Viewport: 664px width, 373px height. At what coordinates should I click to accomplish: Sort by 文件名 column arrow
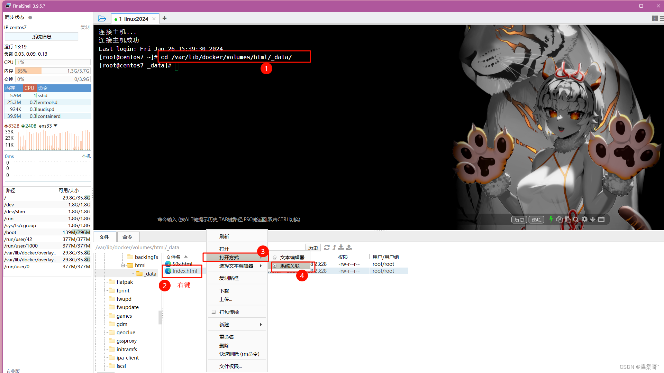[x=186, y=257]
